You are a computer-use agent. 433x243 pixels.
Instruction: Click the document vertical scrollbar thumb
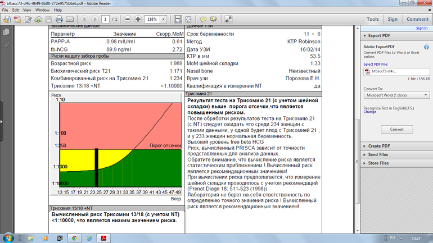[358, 161]
